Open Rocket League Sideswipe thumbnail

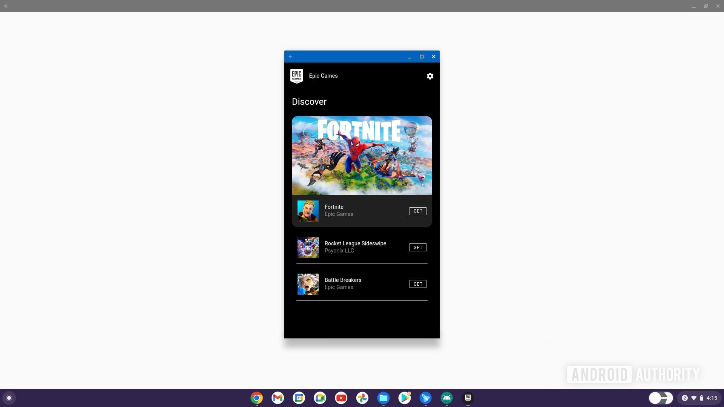[x=308, y=248]
